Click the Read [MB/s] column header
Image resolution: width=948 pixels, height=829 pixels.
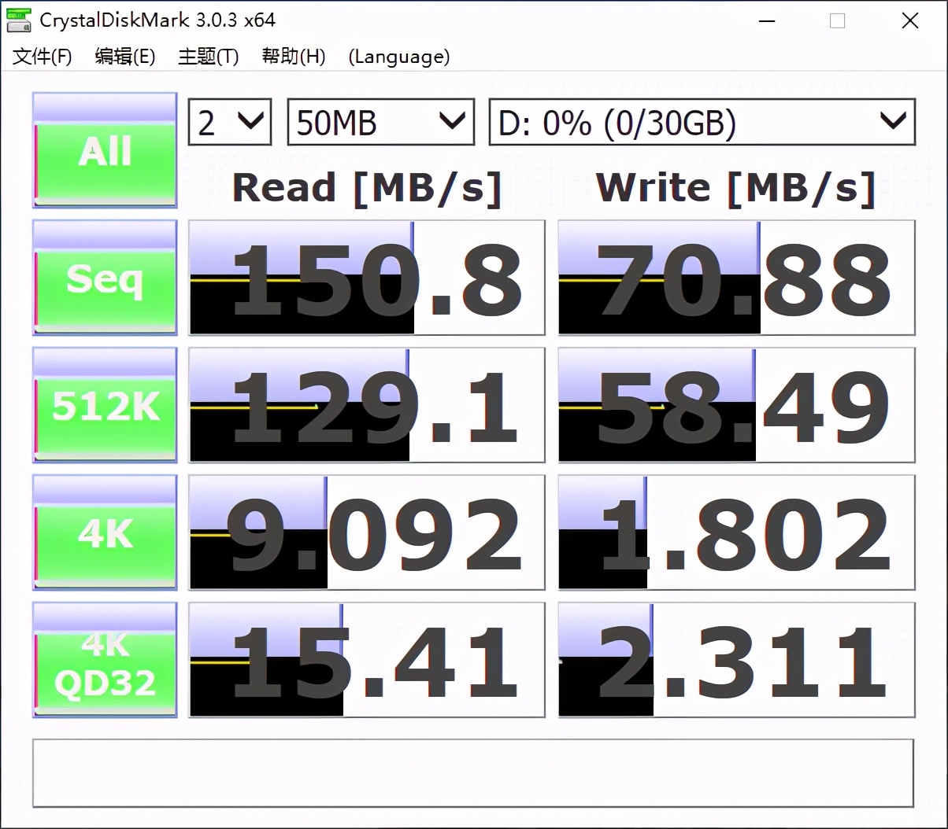(367, 188)
